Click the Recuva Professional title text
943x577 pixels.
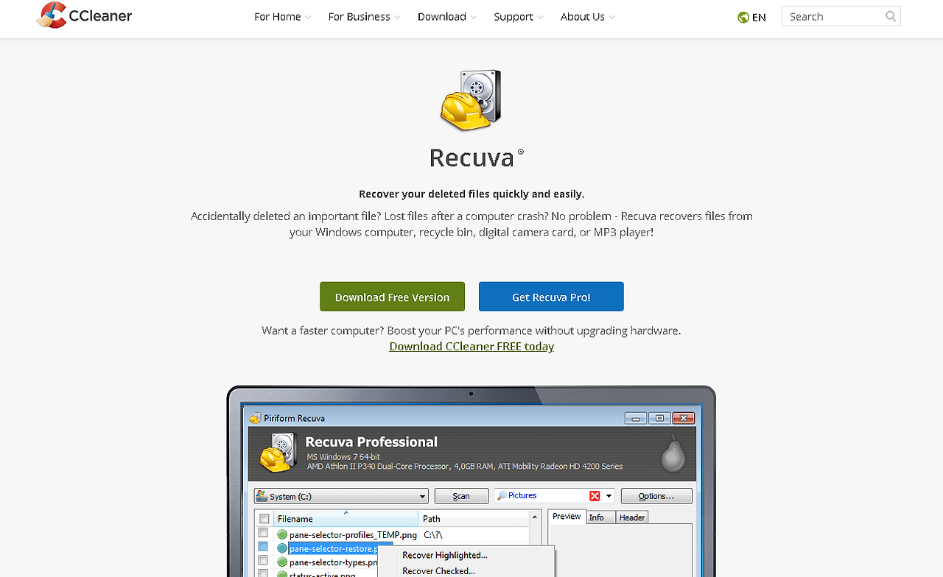click(371, 442)
